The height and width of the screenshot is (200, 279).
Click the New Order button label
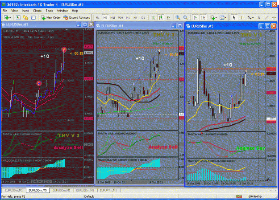tap(54, 17)
